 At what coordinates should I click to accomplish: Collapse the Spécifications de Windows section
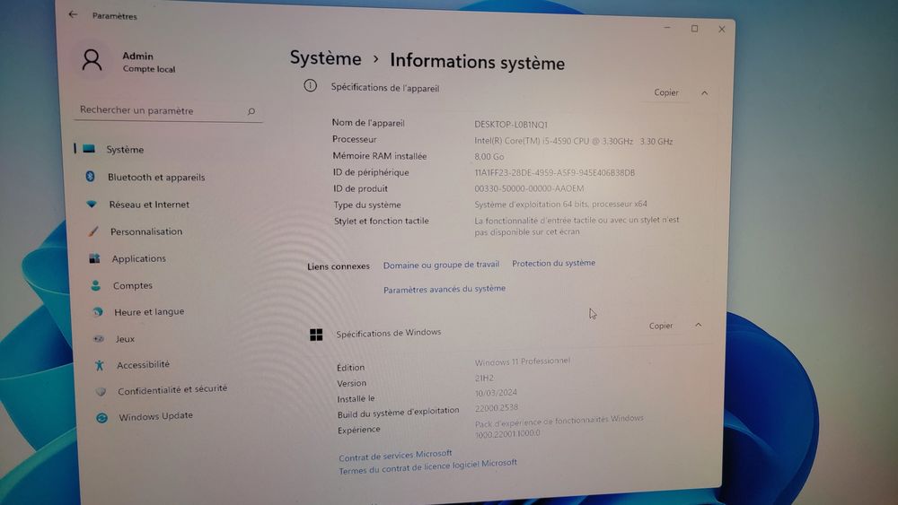(698, 325)
